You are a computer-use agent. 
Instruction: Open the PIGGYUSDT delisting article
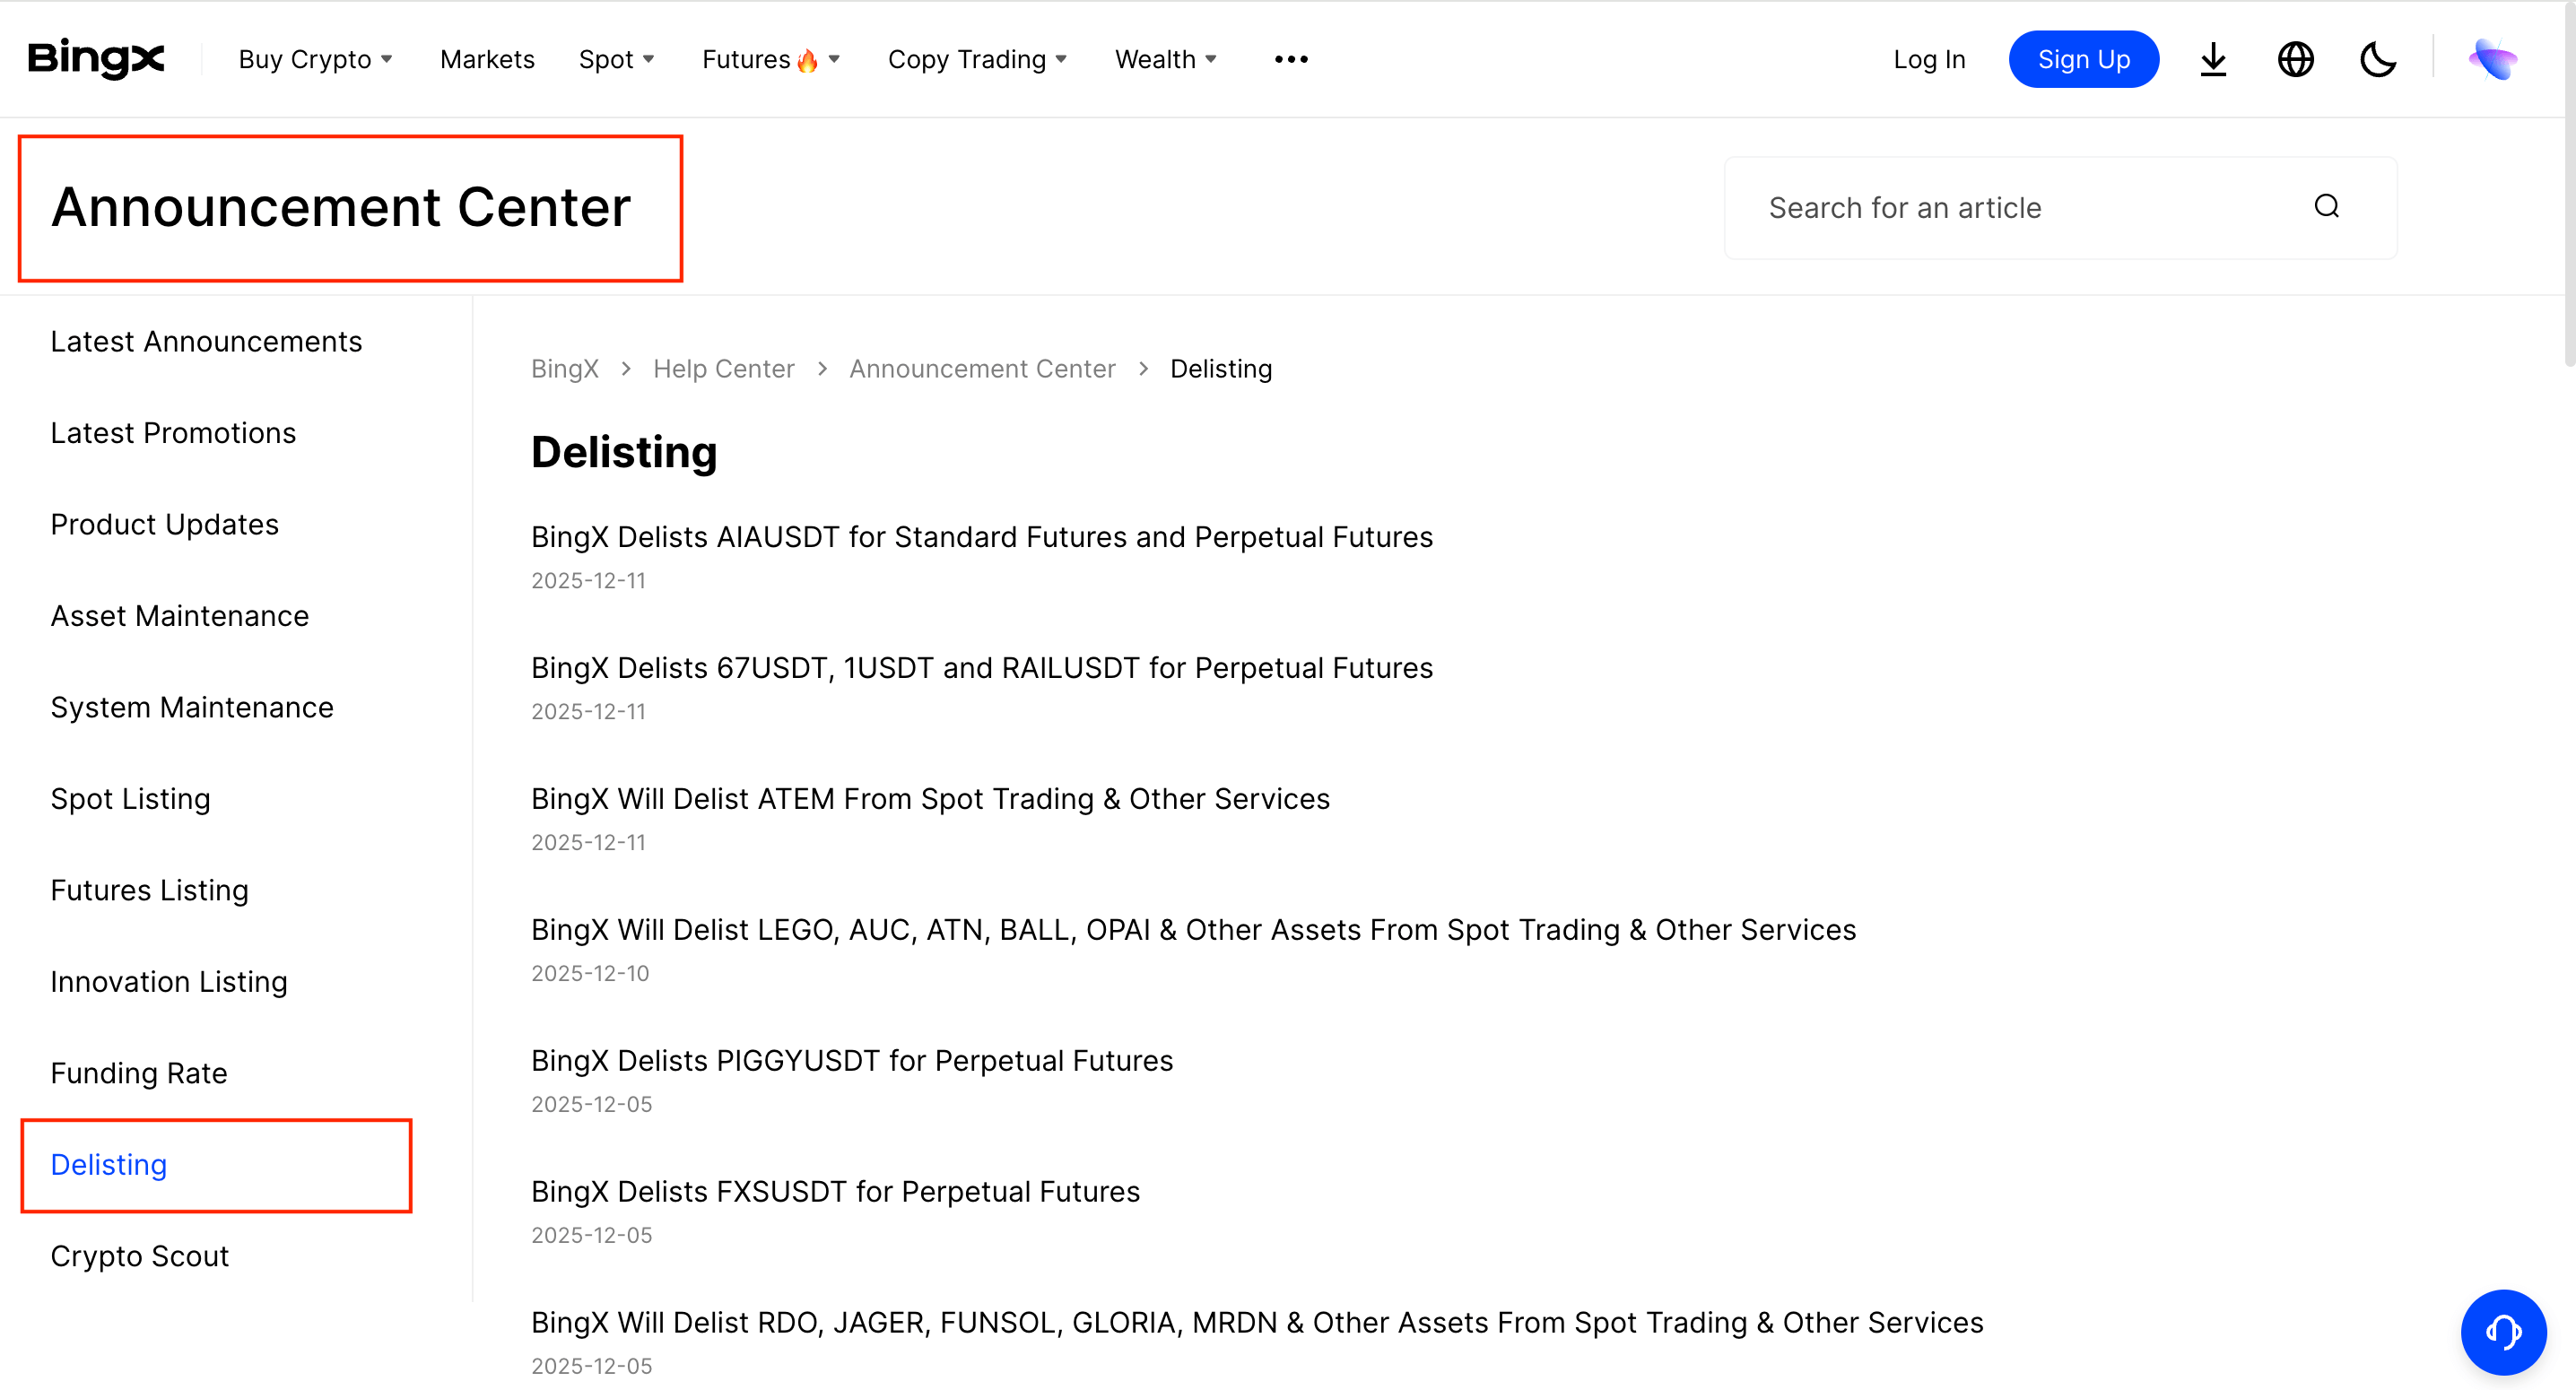point(851,1060)
